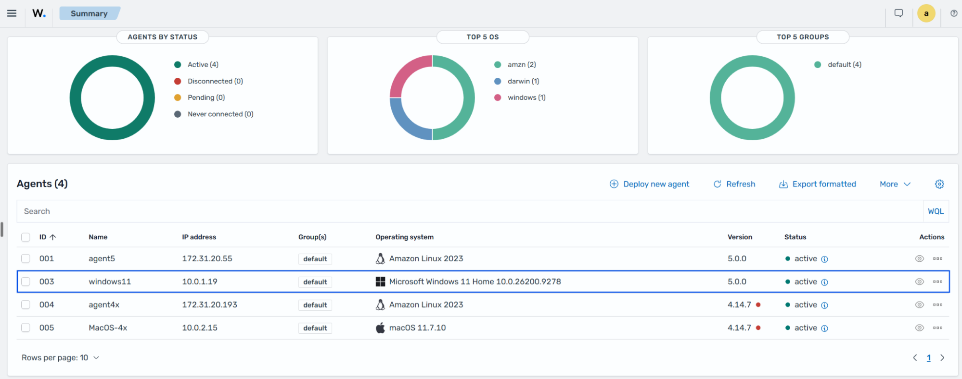
Task: Open page 1 link
Action: tap(929, 358)
